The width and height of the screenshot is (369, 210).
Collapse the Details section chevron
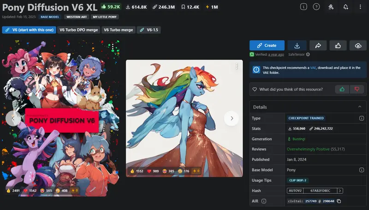(x=360, y=107)
